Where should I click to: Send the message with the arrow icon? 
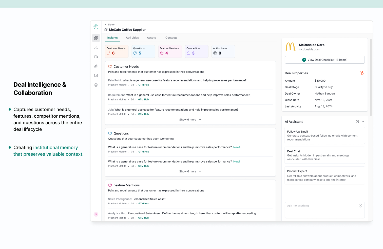(x=360, y=206)
